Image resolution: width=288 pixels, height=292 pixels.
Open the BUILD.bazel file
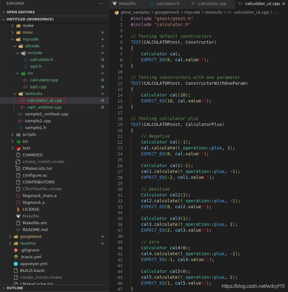click(32, 271)
